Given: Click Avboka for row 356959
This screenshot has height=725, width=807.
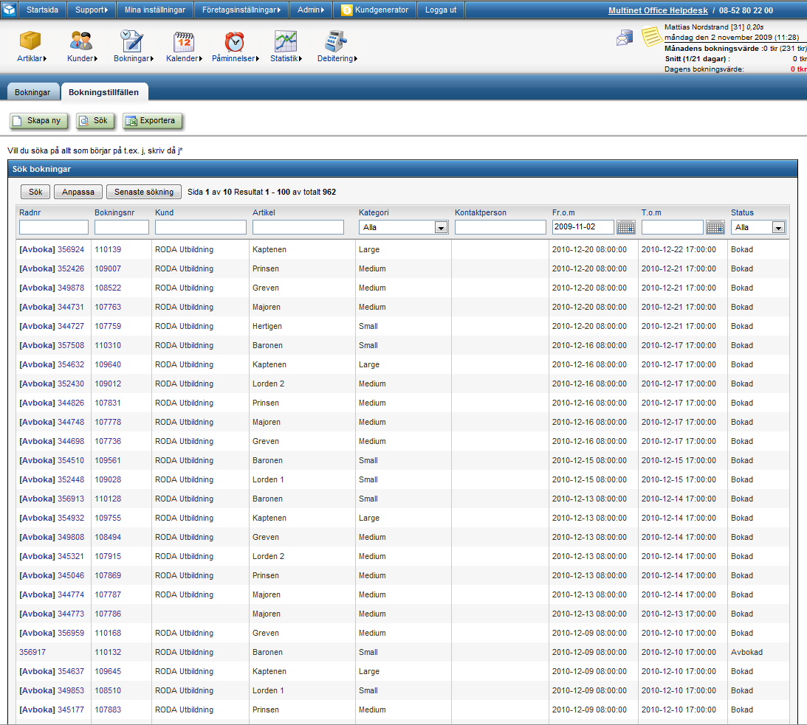Looking at the screenshot, I should click(x=37, y=633).
